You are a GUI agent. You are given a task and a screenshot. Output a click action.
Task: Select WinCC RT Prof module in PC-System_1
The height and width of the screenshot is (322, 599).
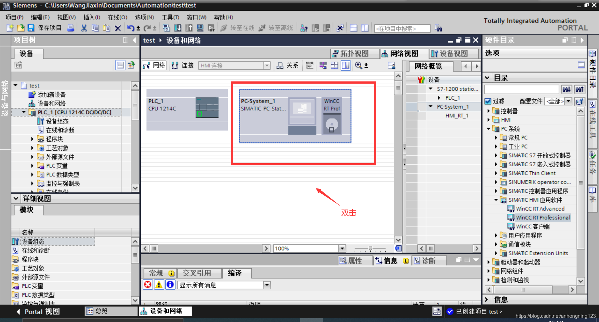click(x=332, y=116)
